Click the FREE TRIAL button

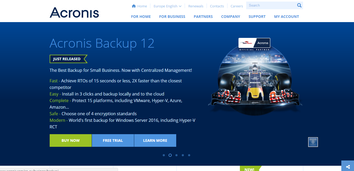click(113, 140)
